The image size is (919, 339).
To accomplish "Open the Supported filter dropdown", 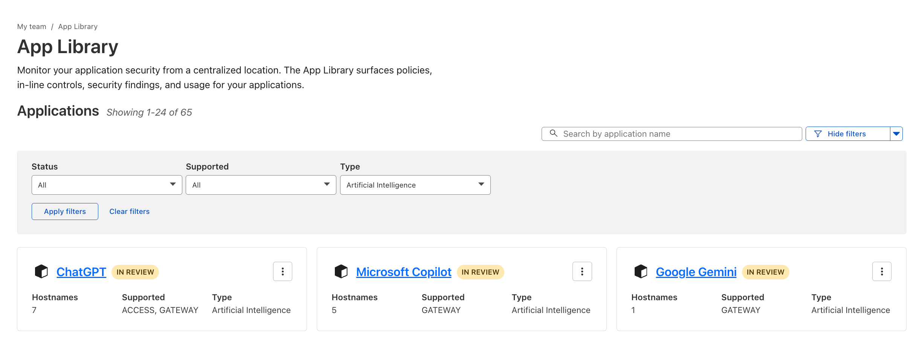I will tap(260, 185).
